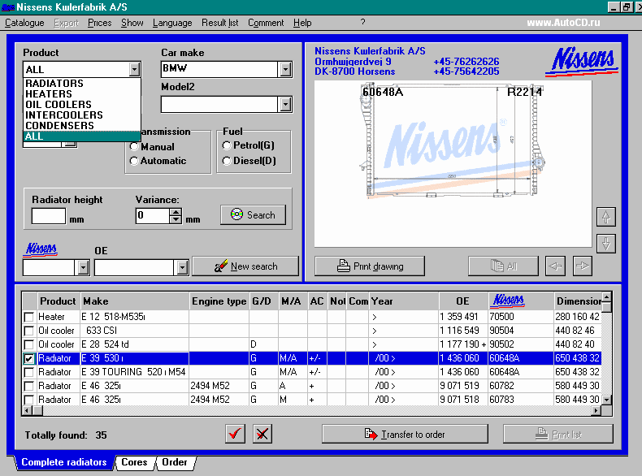Uncheck the Radiator E 39 530 i row

pyautogui.click(x=28, y=358)
